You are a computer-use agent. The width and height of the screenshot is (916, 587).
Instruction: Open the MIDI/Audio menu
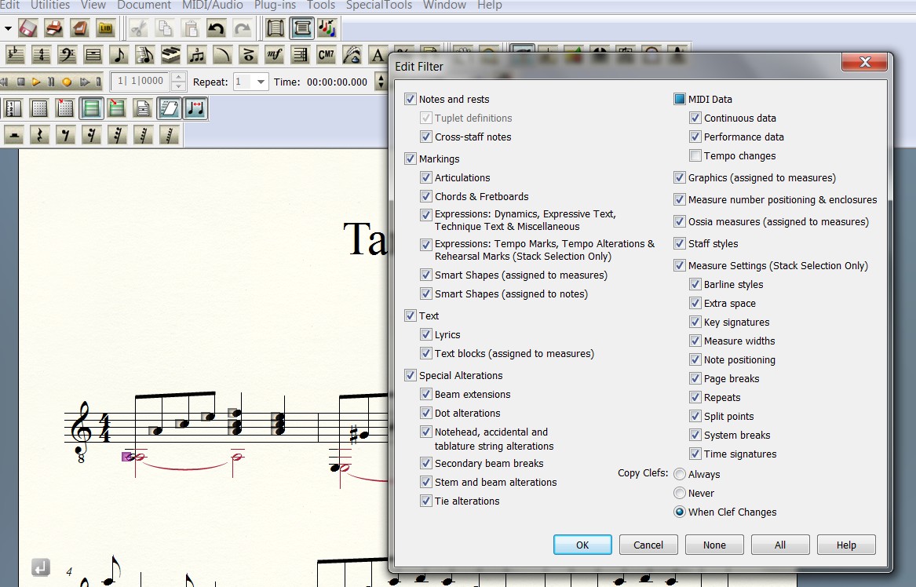[213, 5]
